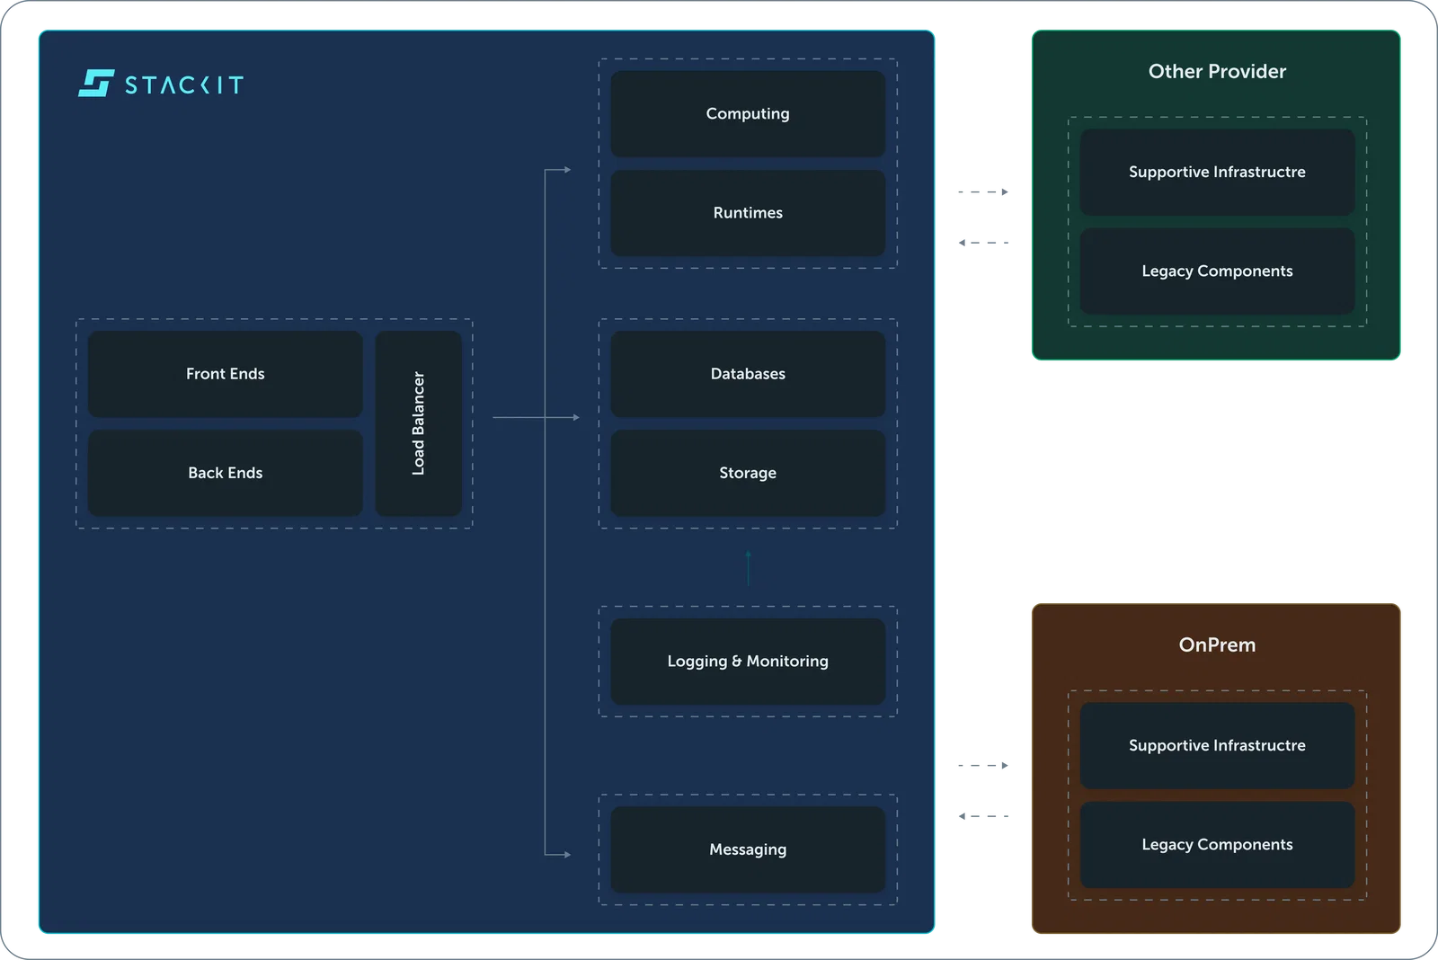Click the dashed right arrow toward OnPrem

[x=983, y=765]
